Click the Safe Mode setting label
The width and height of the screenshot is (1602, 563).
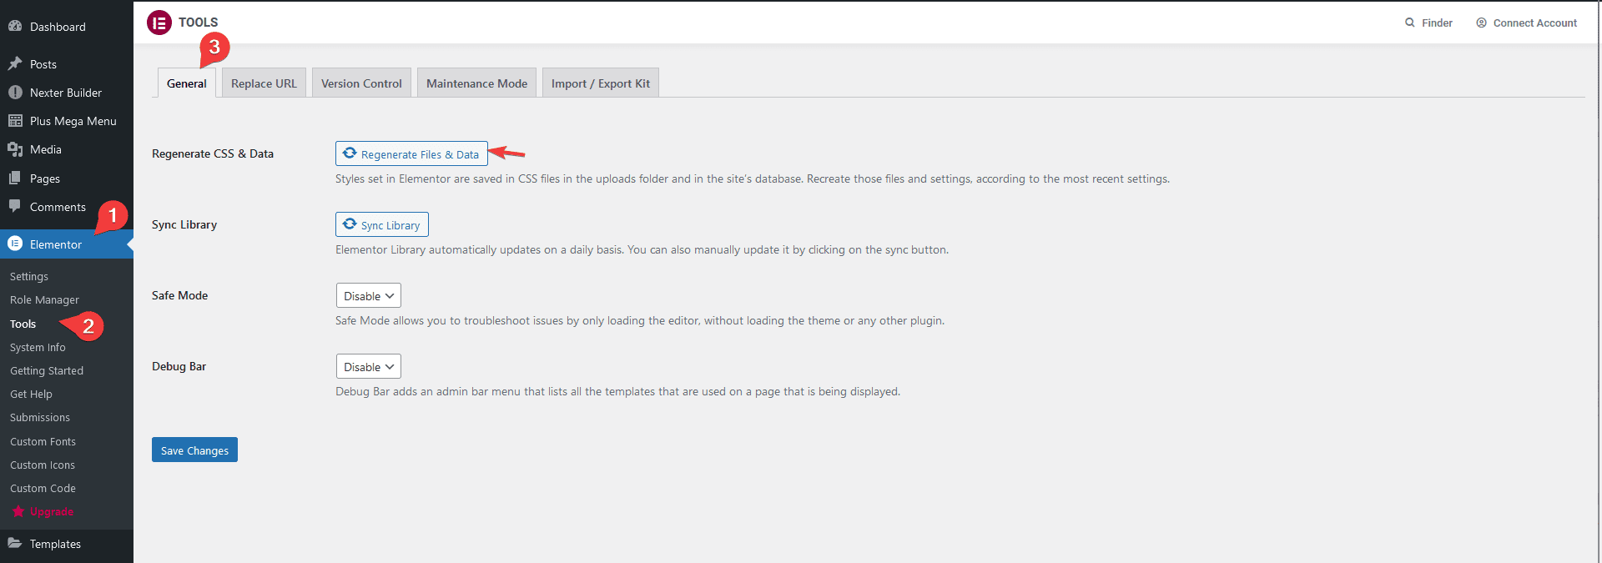179,295
